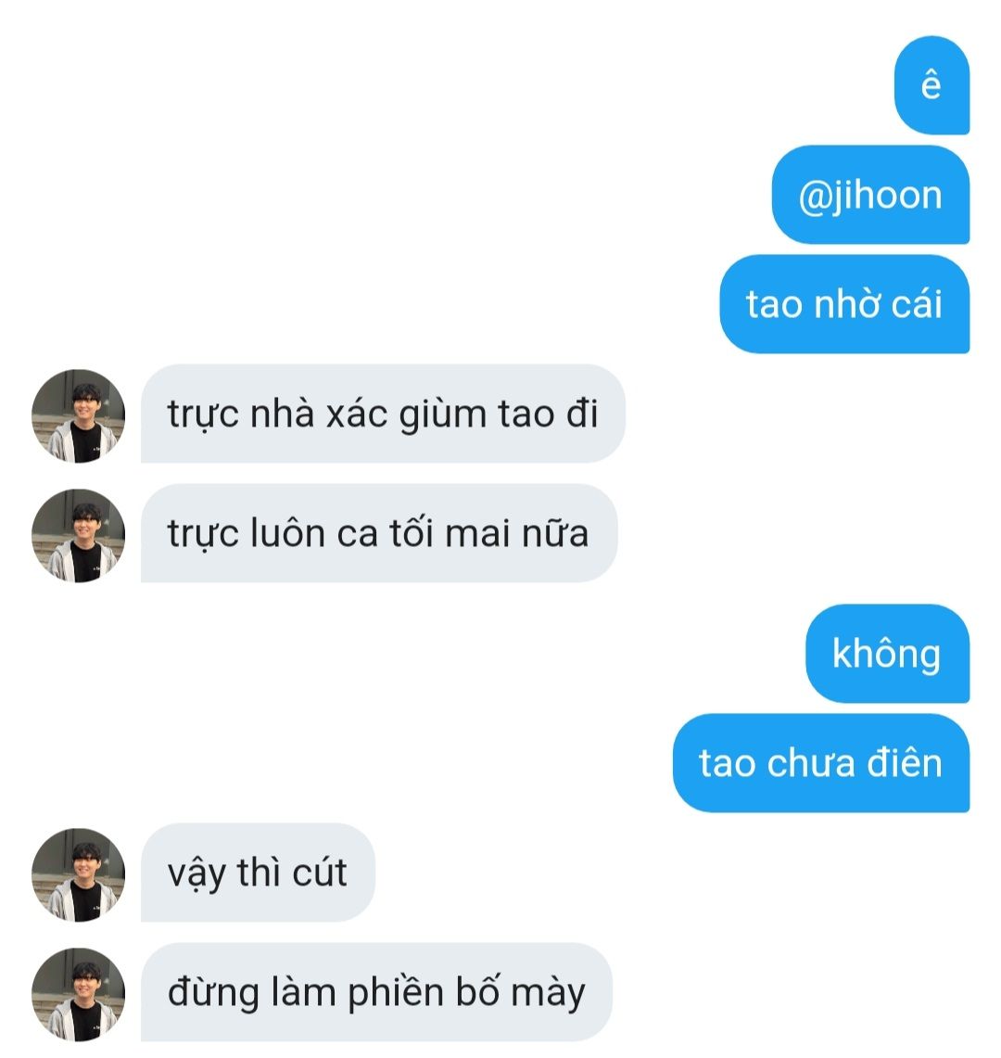Open profile photo beside 'vậy thì cút'
Screen dimensions: 1001x1058
click(78, 875)
